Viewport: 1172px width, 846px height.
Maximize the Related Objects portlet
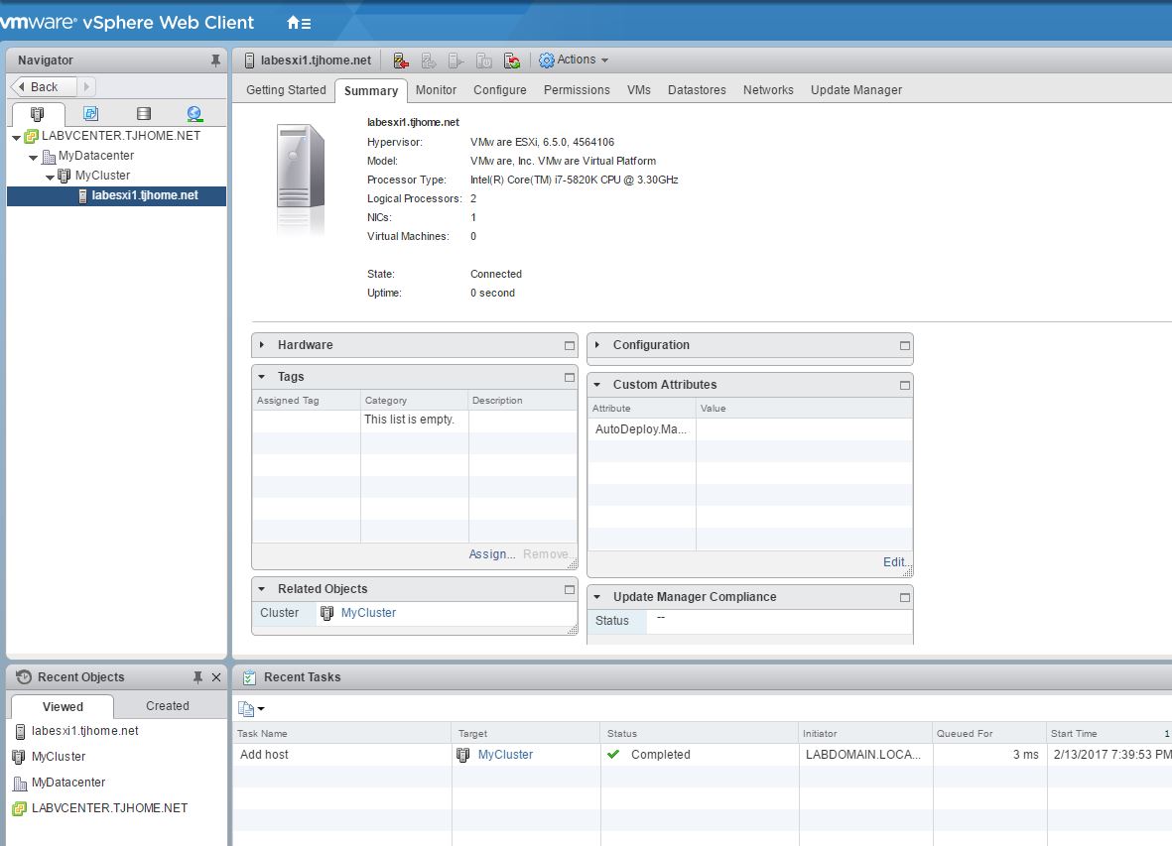click(570, 590)
